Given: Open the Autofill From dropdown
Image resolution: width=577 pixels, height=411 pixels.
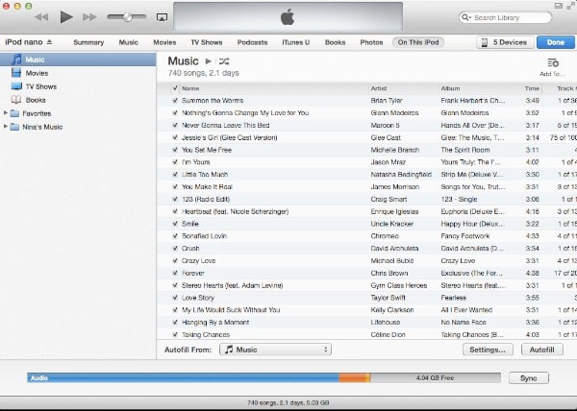Looking at the screenshot, I should [x=275, y=351].
